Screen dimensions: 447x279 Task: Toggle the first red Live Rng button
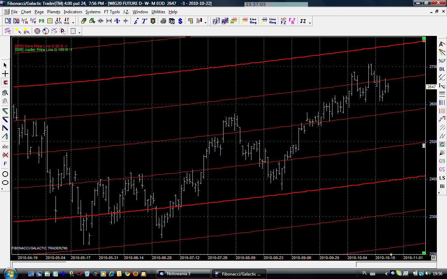(x=253, y=21)
